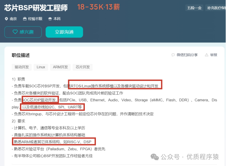Click the 经验不限 text
Viewport: 226px width, 166px height.
coord(35,19)
